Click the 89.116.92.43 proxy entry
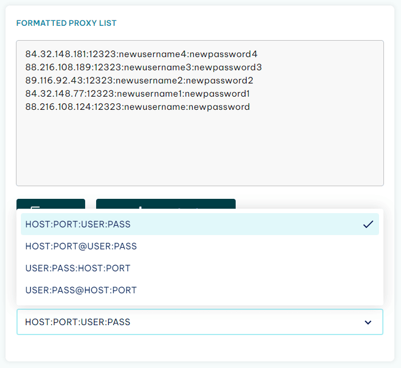The width and height of the screenshot is (401, 368). click(139, 81)
